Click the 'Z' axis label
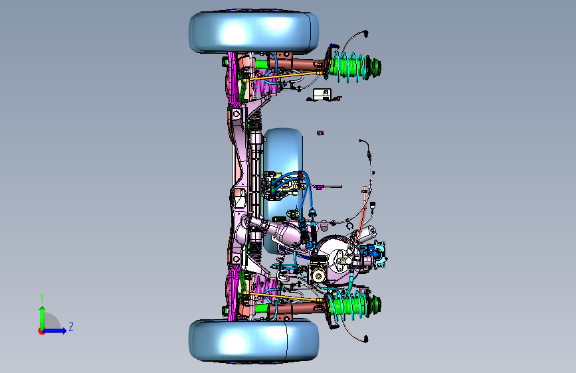Viewport: 576px width, 373px height. tap(71, 327)
